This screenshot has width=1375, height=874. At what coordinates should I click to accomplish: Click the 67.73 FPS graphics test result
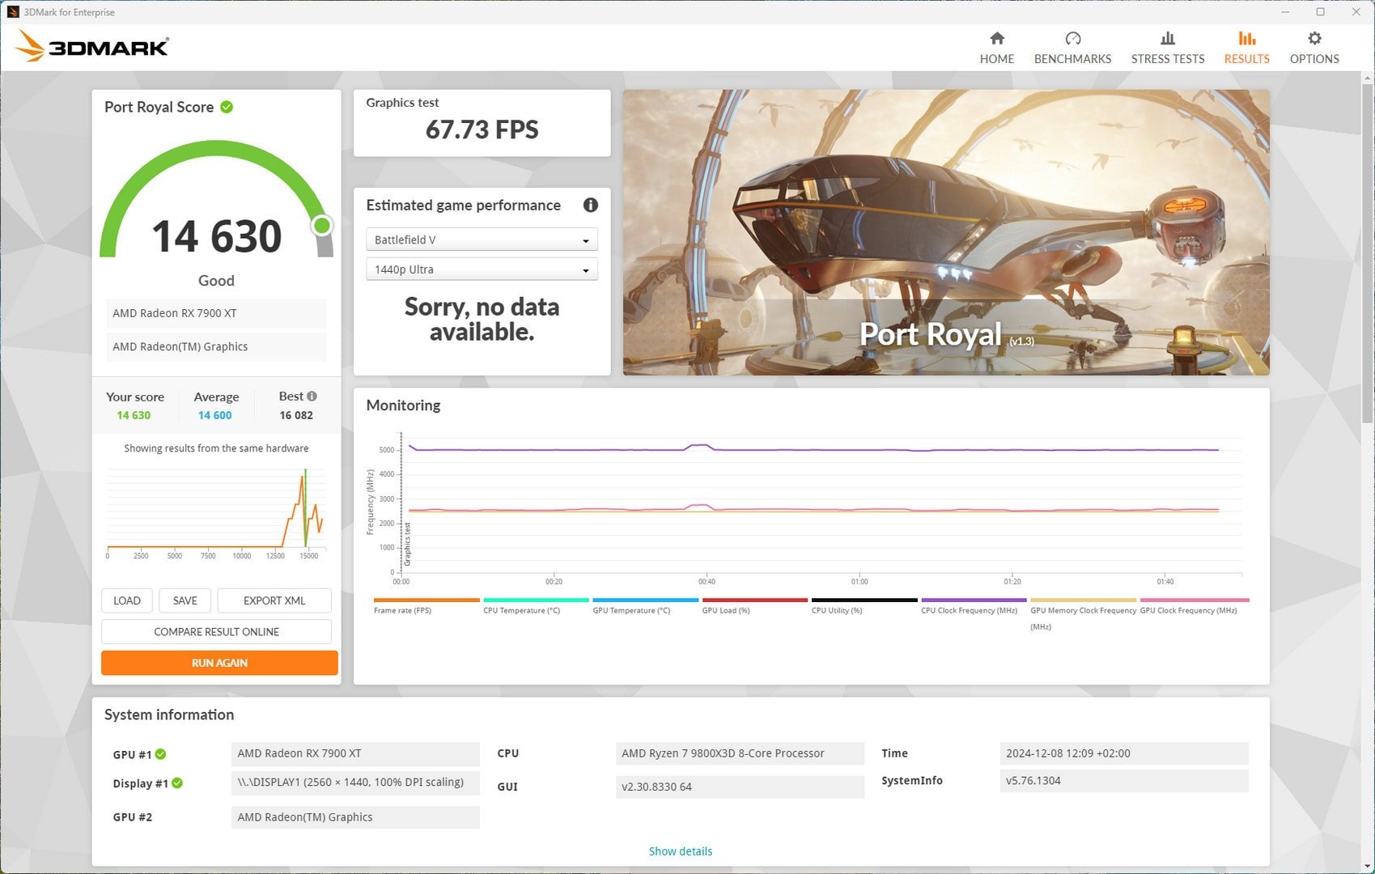pos(482,129)
